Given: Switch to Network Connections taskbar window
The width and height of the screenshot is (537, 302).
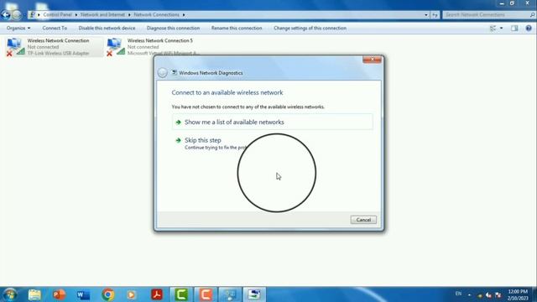Looking at the screenshot, I should tap(230, 294).
